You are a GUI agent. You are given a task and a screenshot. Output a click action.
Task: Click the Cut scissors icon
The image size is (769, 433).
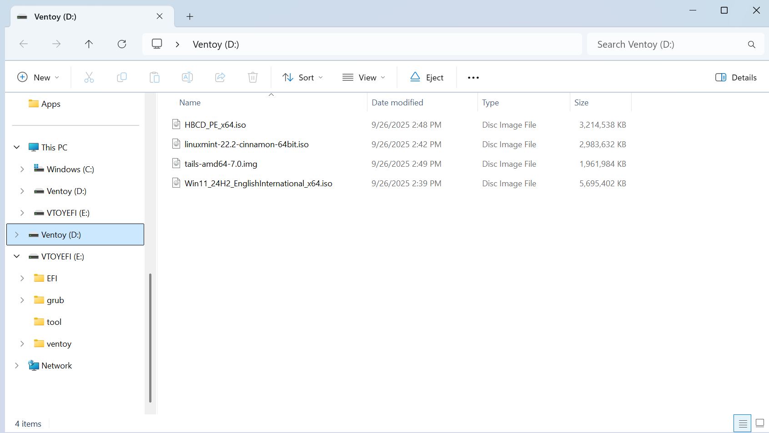coord(89,77)
